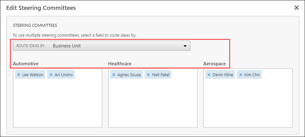Remove Kim Cho from Aerospace committee
Viewport: 305px width, 137px height.
point(241,75)
